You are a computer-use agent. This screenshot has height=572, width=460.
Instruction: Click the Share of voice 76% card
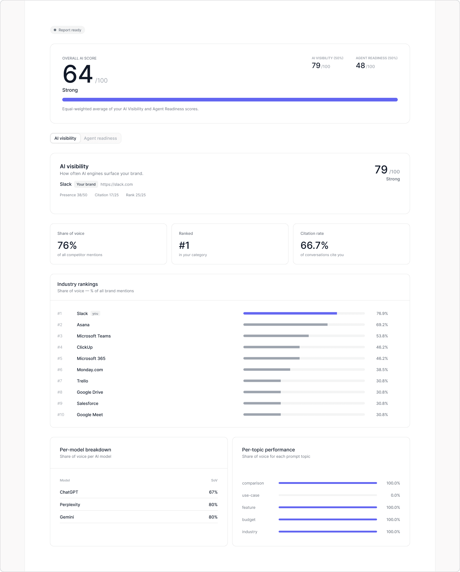[x=108, y=244]
